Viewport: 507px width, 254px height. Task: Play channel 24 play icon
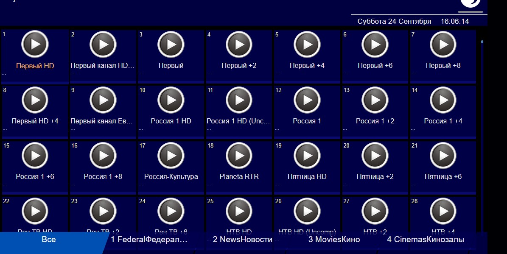171,211
